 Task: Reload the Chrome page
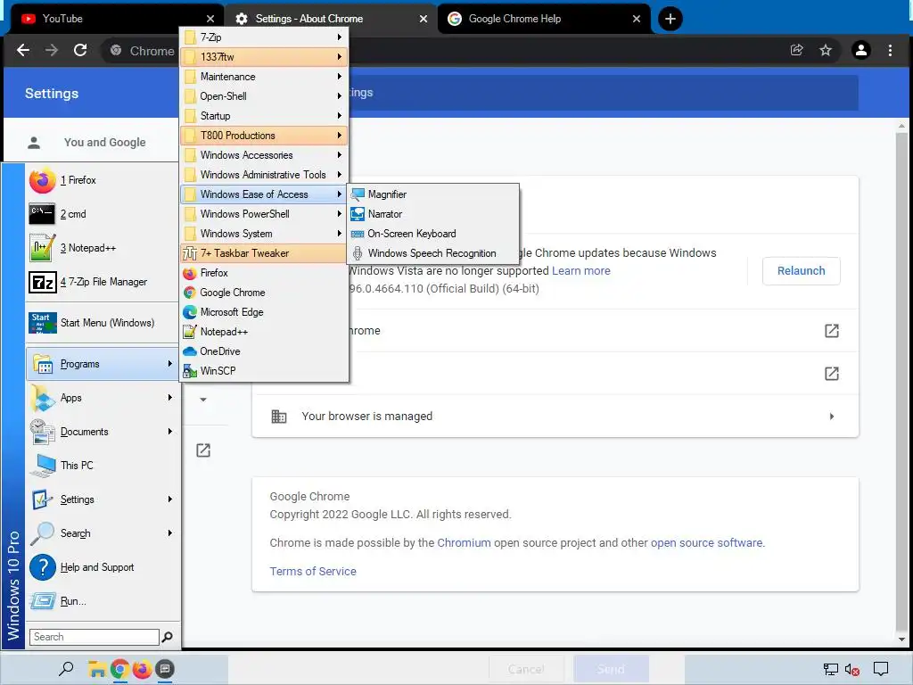(80, 51)
